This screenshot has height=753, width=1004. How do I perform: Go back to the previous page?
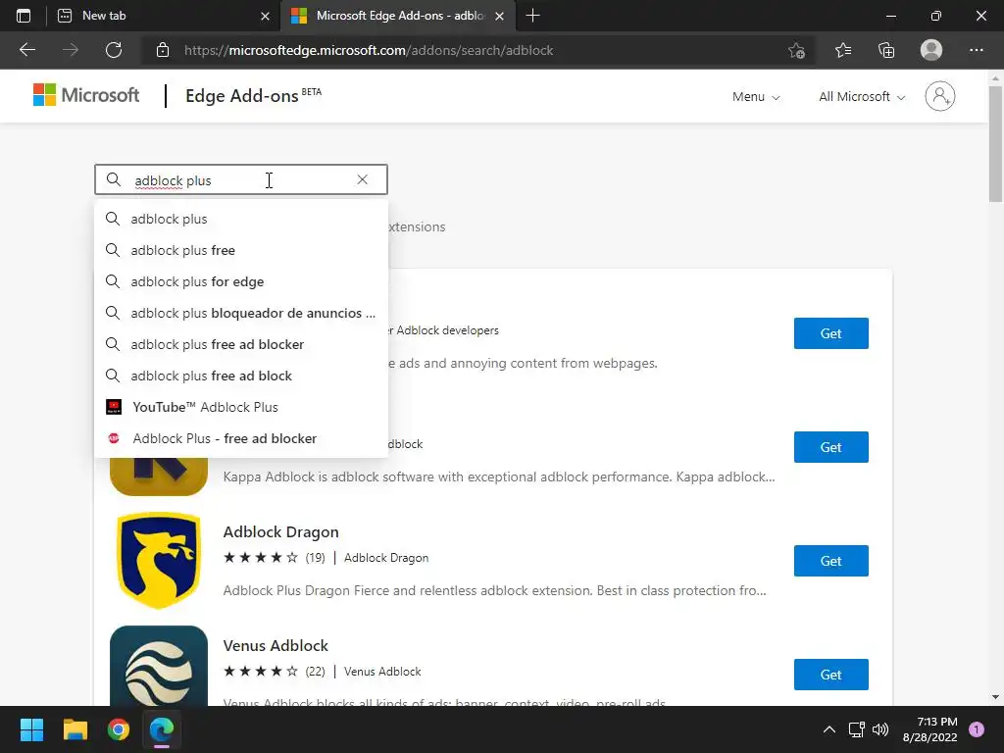(26, 50)
